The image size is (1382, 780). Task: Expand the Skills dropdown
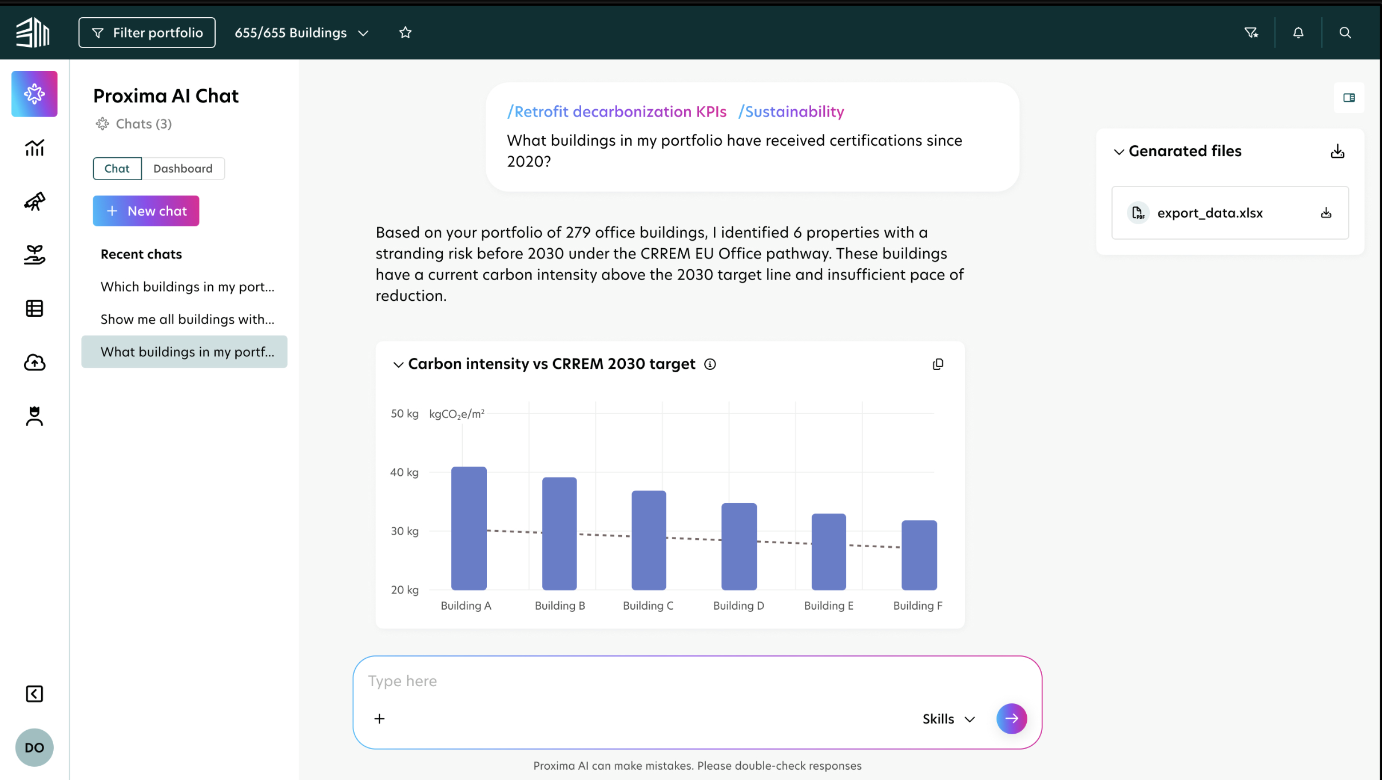948,719
